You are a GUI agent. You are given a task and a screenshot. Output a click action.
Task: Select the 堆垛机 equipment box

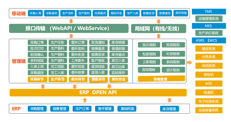(x=209, y=75)
